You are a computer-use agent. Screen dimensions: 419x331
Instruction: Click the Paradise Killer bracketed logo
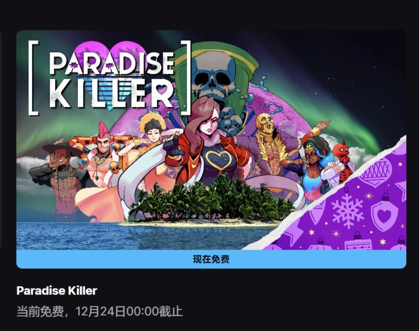click(x=110, y=78)
